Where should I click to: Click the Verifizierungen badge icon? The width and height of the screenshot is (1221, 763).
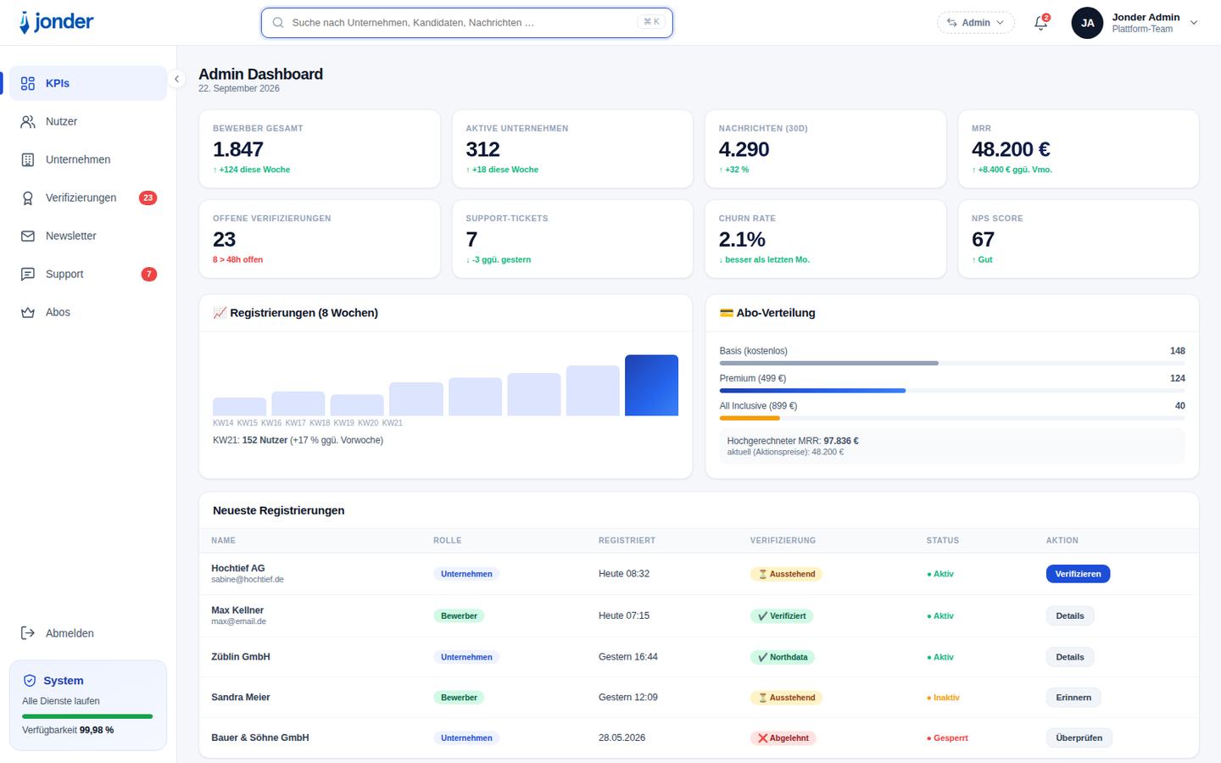tap(28, 198)
